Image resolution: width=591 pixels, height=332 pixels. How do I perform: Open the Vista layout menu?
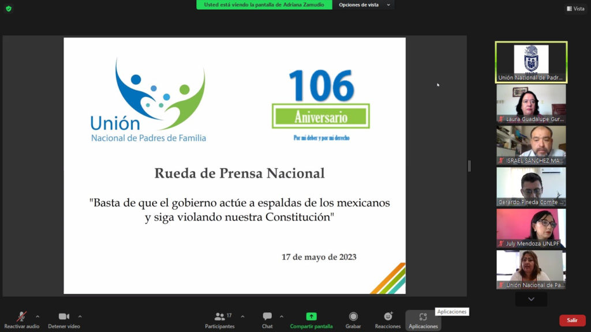tap(575, 8)
